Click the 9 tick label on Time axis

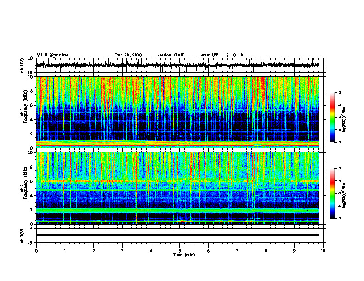coord(294,251)
